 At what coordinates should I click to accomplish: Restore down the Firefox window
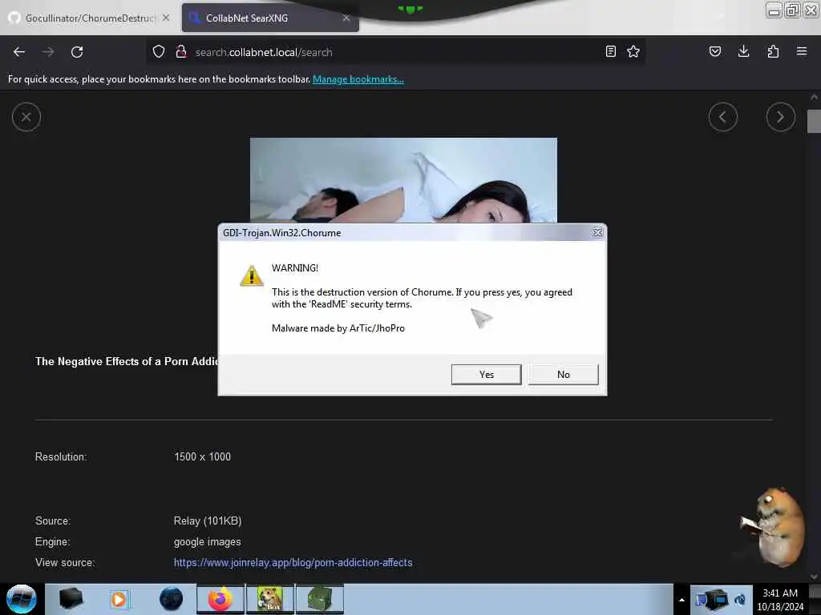click(x=792, y=10)
